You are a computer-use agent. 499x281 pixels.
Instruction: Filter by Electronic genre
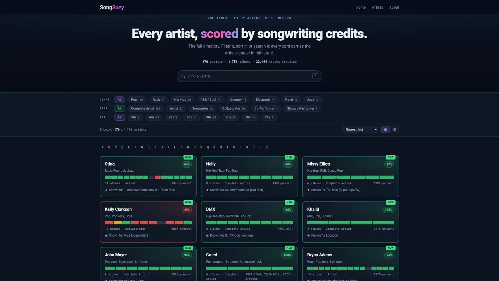265,100
